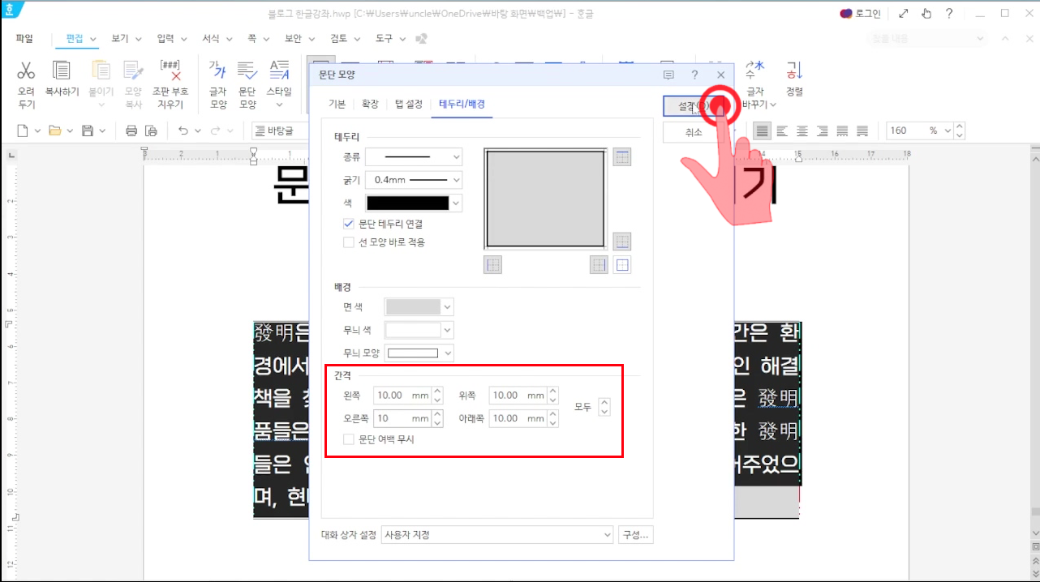This screenshot has height=582, width=1040.
Task: Uncheck 문단 테두리 연결 checkbox
Action: coord(349,224)
